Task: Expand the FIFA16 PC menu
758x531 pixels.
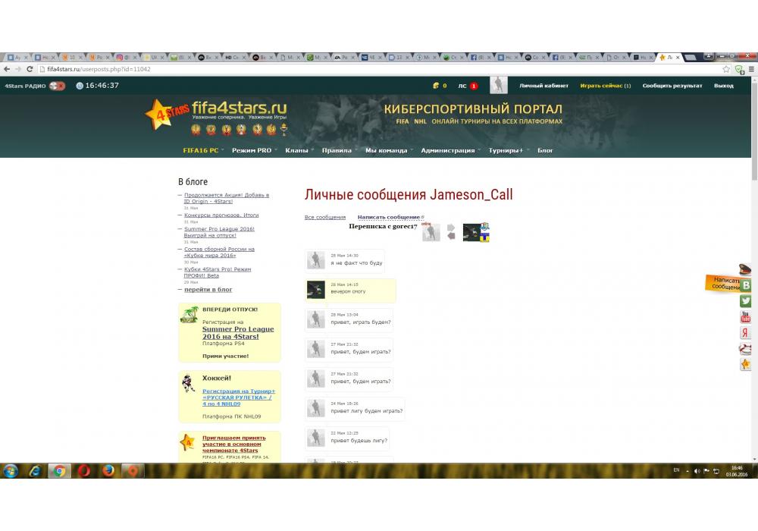Action: [x=201, y=150]
